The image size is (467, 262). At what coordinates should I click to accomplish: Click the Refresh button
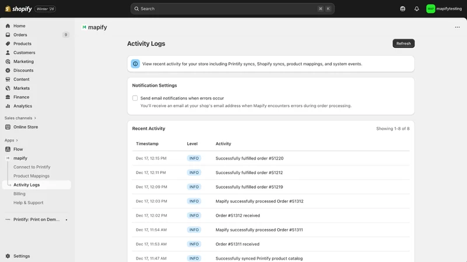coord(403,43)
